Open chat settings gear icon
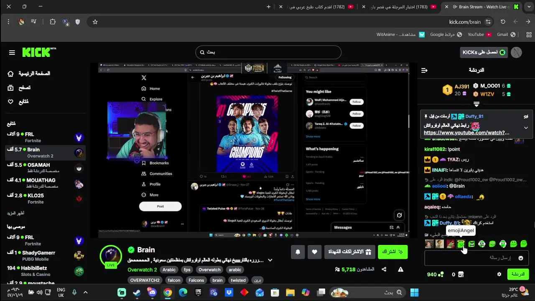 (x=499, y=274)
